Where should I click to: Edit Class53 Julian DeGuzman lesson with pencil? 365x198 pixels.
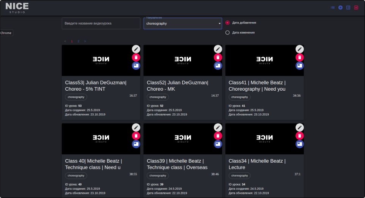pos(136,49)
